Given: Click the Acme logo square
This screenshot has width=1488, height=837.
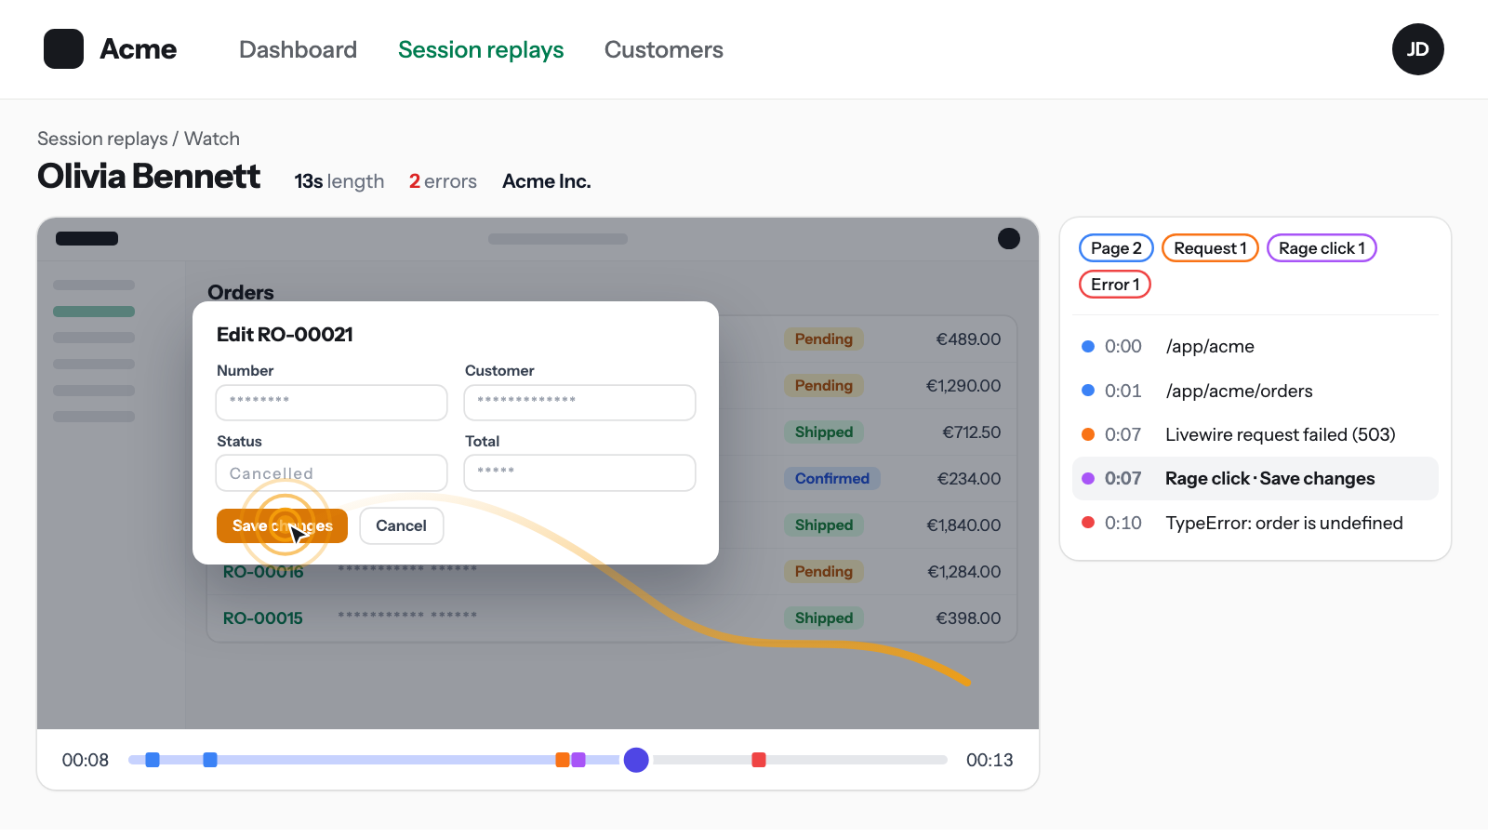Looking at the screenshot, I should point(63,49).
